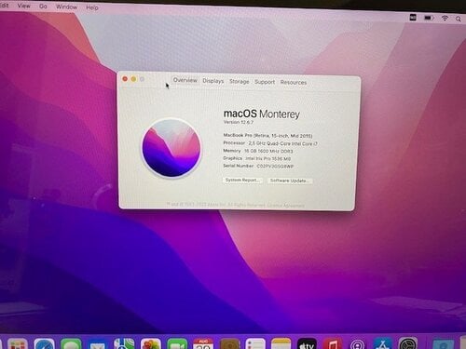Open Photos app in the dock
The height and width of the screenshot is (349, 466).
coord(151,344)
